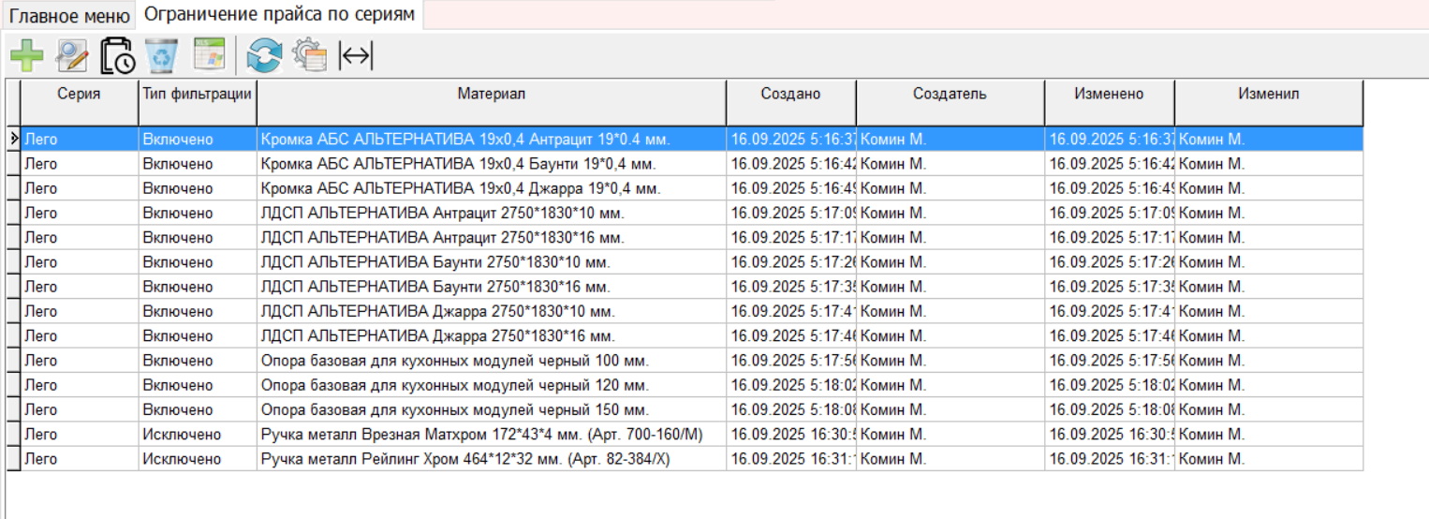Image resolution: width=1429 pixels, height=519 pixels.
Task: Select the Ограничение прайса по сериям tab
Action: (x=279, y=15)
